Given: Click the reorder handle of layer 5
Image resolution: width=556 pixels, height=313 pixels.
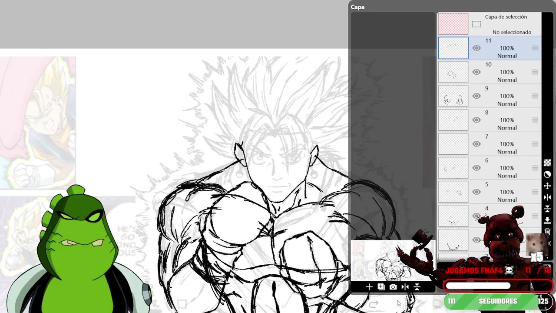Looking at the screenshot, I should tap(535, 192).
